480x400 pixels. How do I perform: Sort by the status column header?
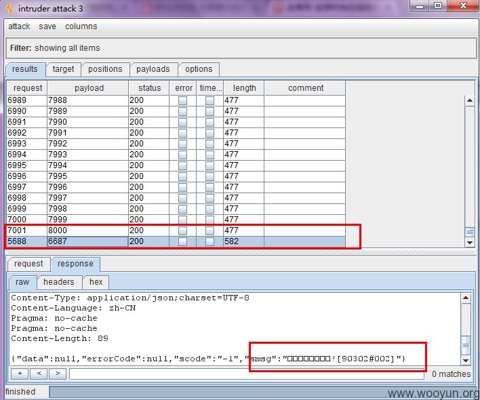pyautogui.click(x=148, y=88)
